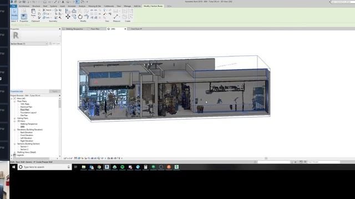Screen dimensions: 355x199
Task: Open the Floor Plan view tab
Action: click(95, 29)
